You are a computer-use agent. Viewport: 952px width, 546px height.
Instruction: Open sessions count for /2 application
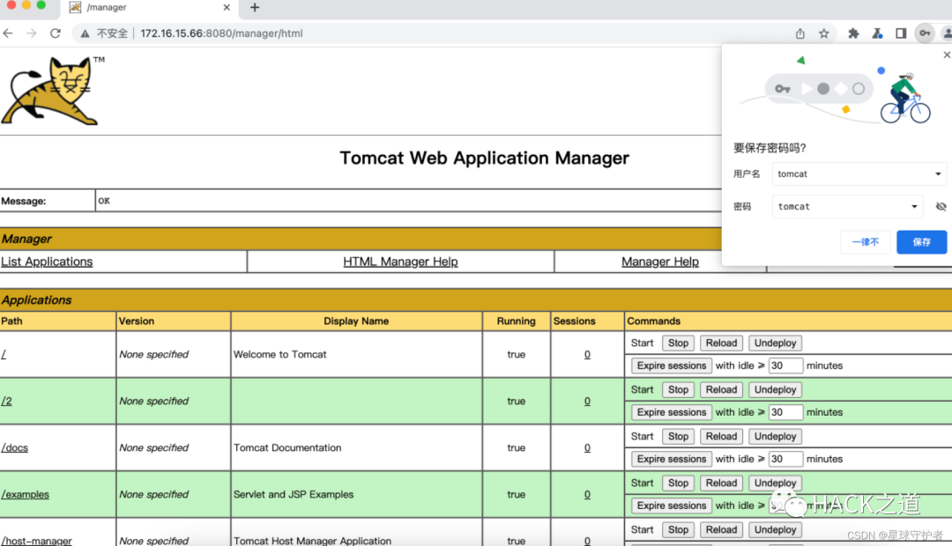pyautogui.click(x=587, y=401)
